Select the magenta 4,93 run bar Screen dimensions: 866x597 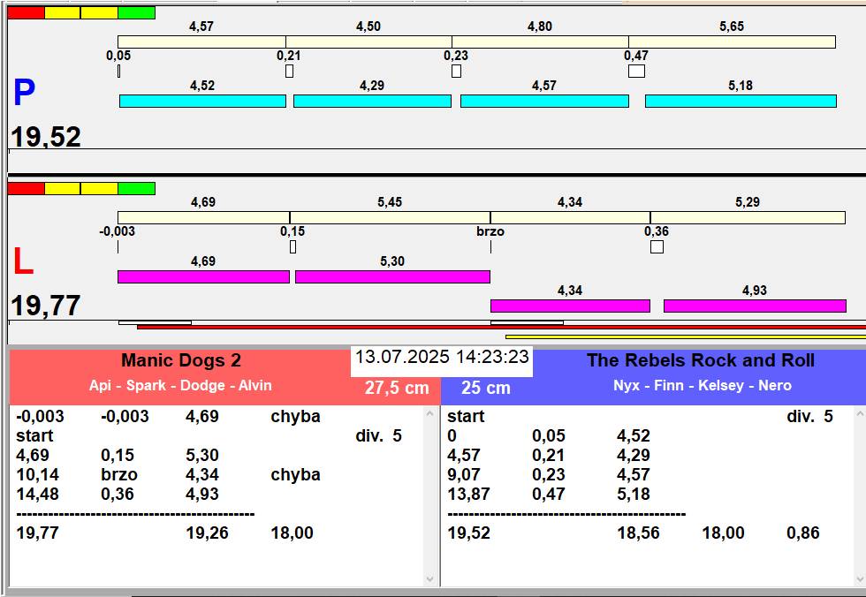click(x=755, y=306)
